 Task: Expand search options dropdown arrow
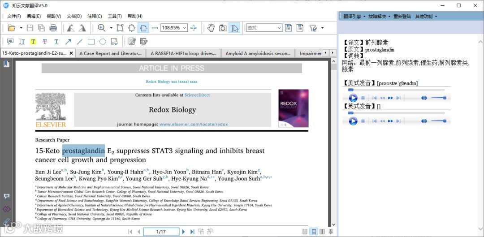click(323, 28)
